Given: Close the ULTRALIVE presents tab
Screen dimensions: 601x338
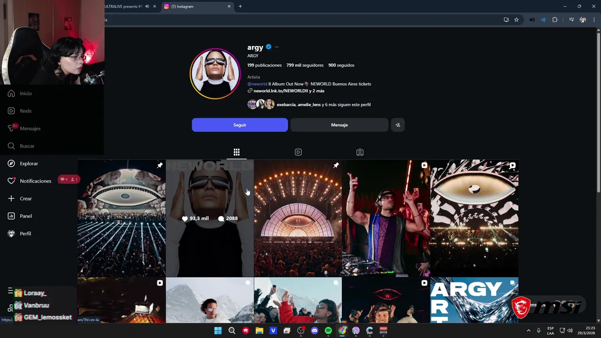Looking at the screenshot, I should pos(154,7).
